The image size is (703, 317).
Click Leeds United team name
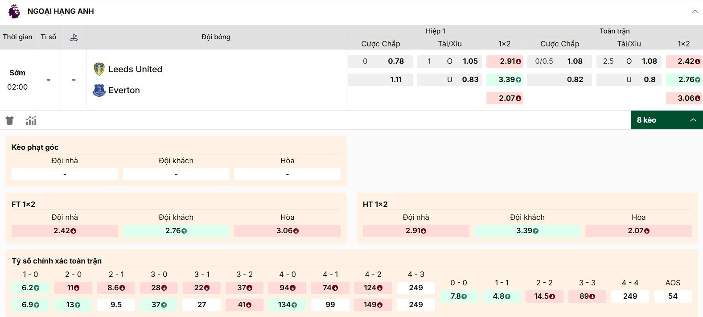(135, 69)
